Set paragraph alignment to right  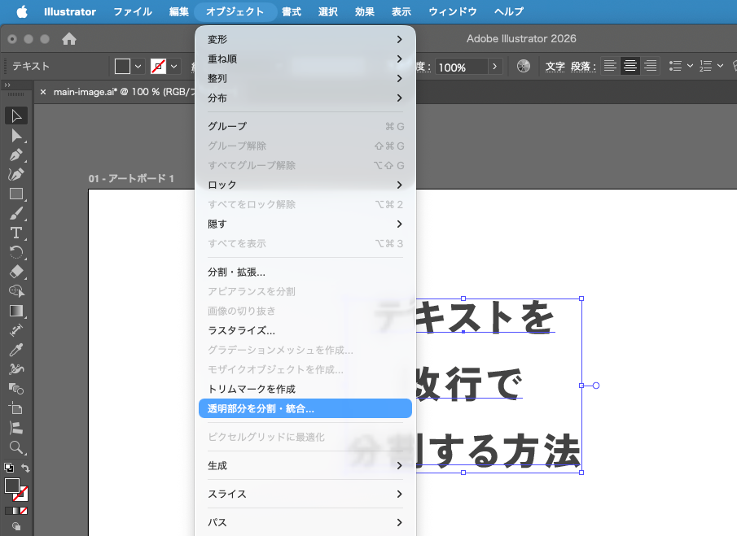tap(650, 67)
